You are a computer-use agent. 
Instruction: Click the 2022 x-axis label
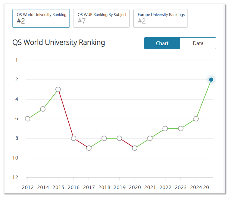165,188
